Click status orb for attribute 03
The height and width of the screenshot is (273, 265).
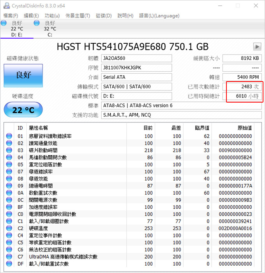pos(9,150)
